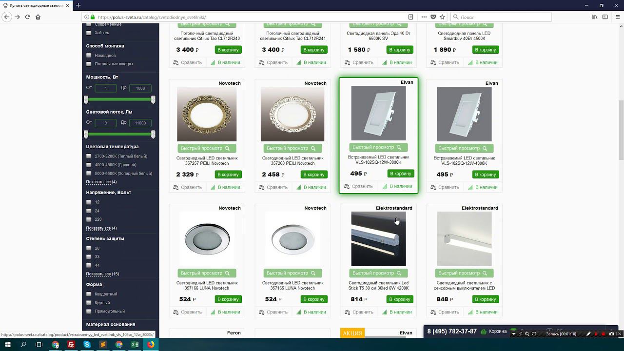Enable 2700-3200K warm white filter
This screenshot has height=351, width=624.
click(x=89, y=156)
